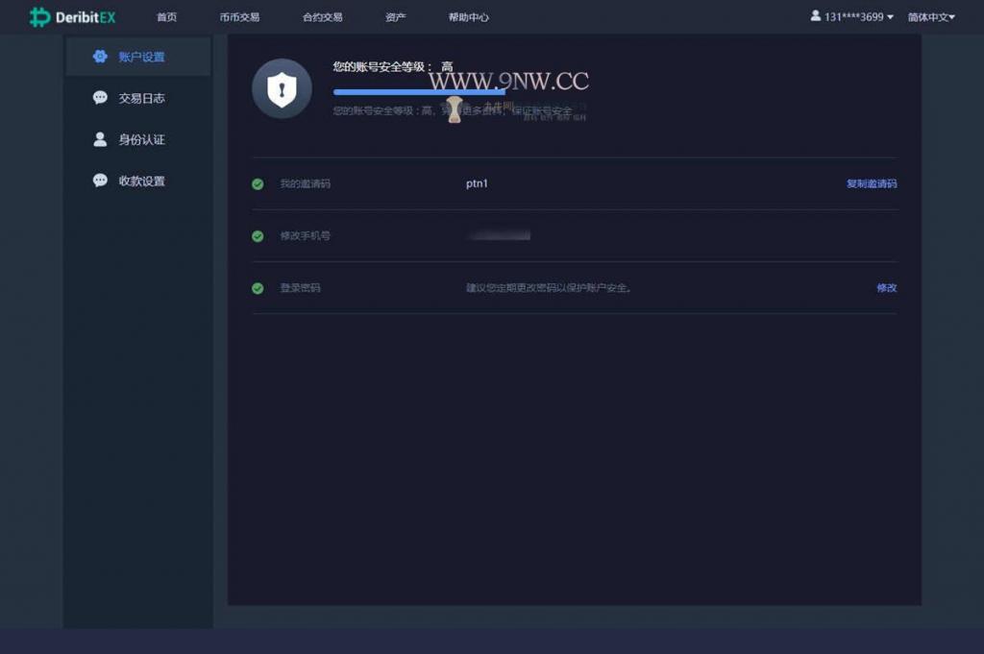Viewport: 984px width, 654px height.
Task: Toggle the green check next to 修改手机号
Action: click(258, 235)
